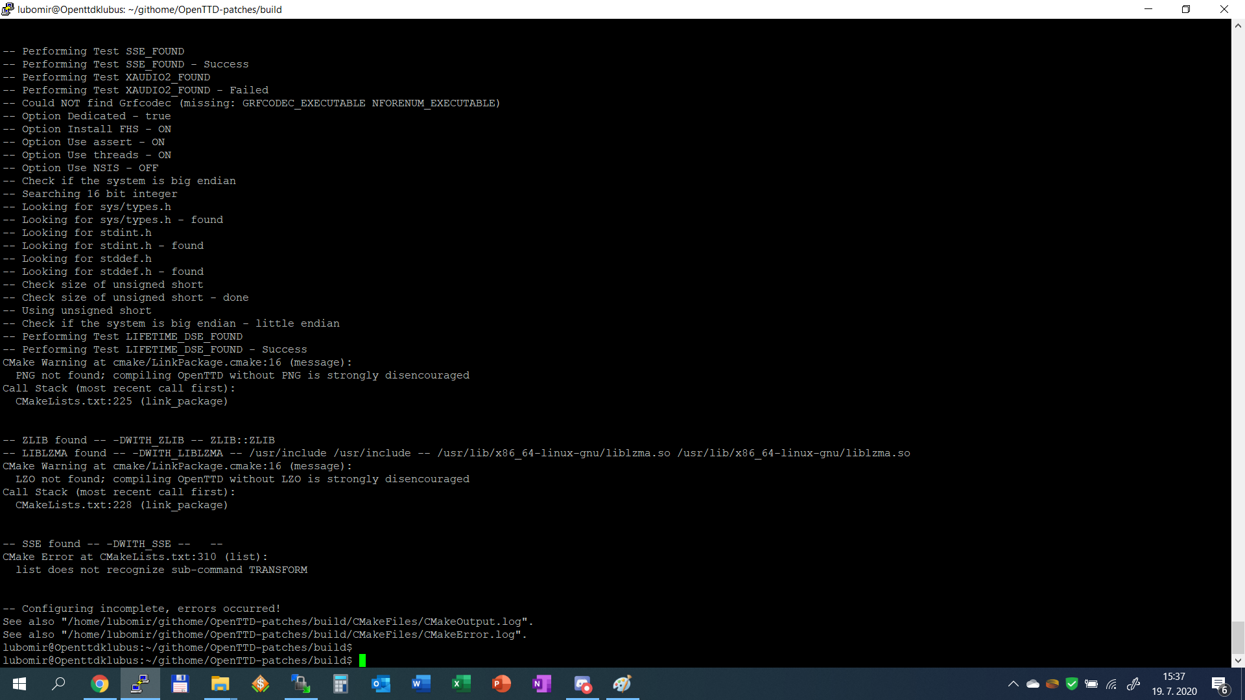The image size is (1245, 700).
Task: Minimize the PuTTY terminal window
Action: point(1148,9)
